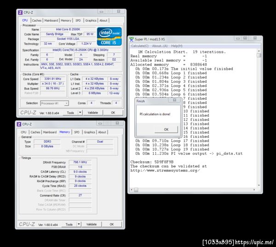Click Super PI horizontal scrollbar right arrow

pyautogui.click(x=254, y=190)
